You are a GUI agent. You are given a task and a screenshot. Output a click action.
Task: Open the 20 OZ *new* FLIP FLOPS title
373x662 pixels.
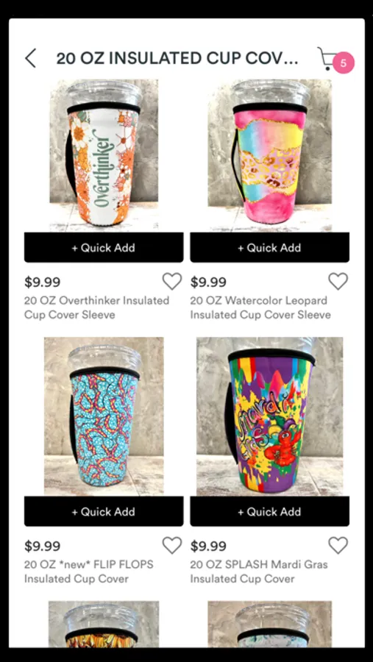pyautogui.click(x=89, y=572)
